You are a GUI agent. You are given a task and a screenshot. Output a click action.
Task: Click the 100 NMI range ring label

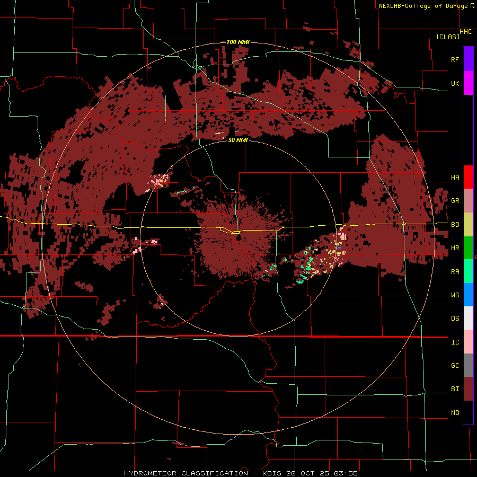tap(238, 42)
